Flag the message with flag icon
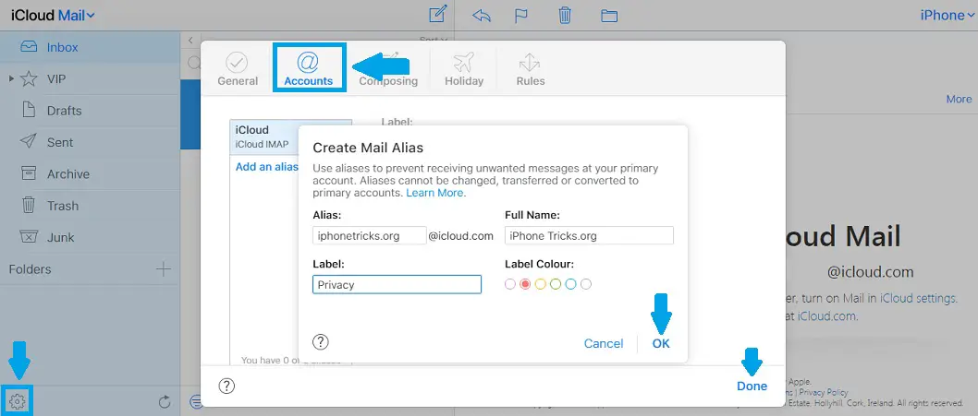Image resolution: width=978 pixels, height=416 pixels. tap(522, 16)
